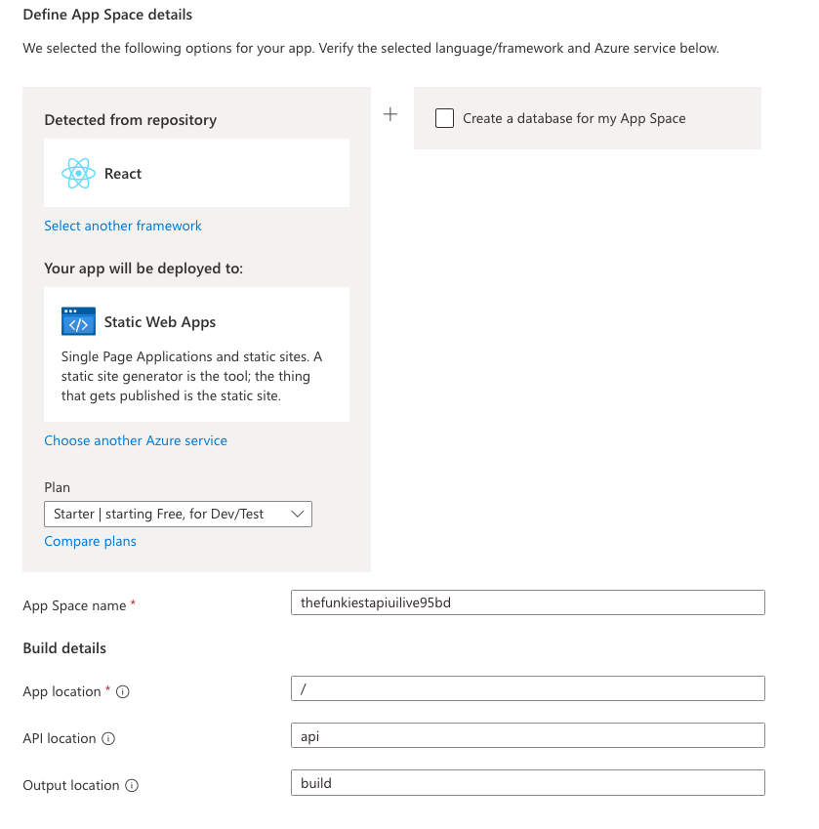This screenshot has width=819, height=829.
Task: Click the API location info icon
Action: [108, 739]
